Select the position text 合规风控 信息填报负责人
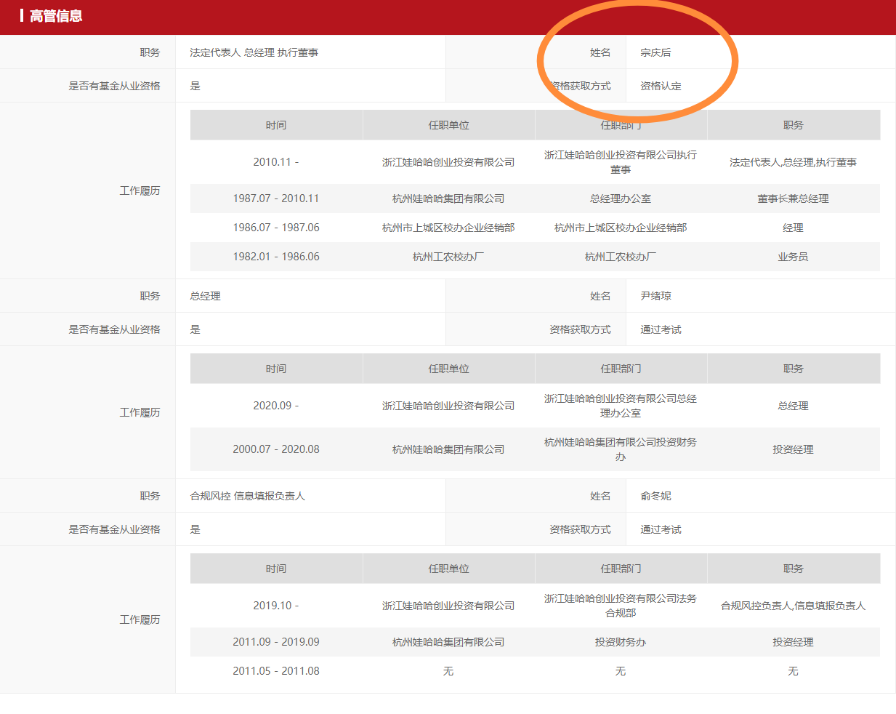 pyautogui.click(x=248, y=496)
